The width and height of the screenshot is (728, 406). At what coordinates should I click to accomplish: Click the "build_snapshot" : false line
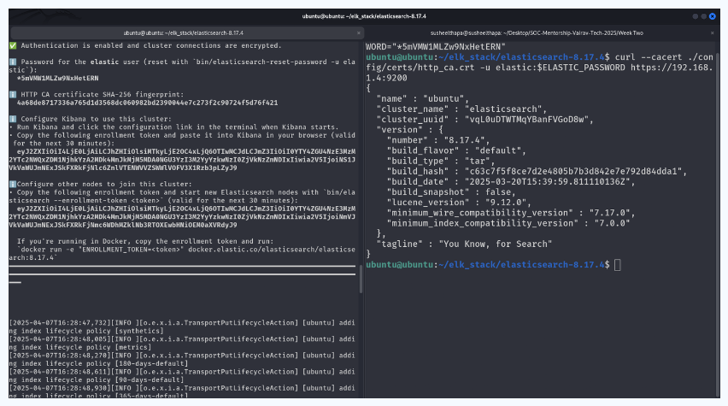pyautogui.click(x=451, y=192)
